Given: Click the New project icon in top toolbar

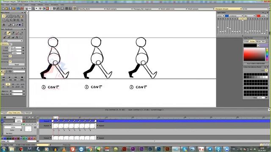Looking at the screenshot, I should (3, 8).
